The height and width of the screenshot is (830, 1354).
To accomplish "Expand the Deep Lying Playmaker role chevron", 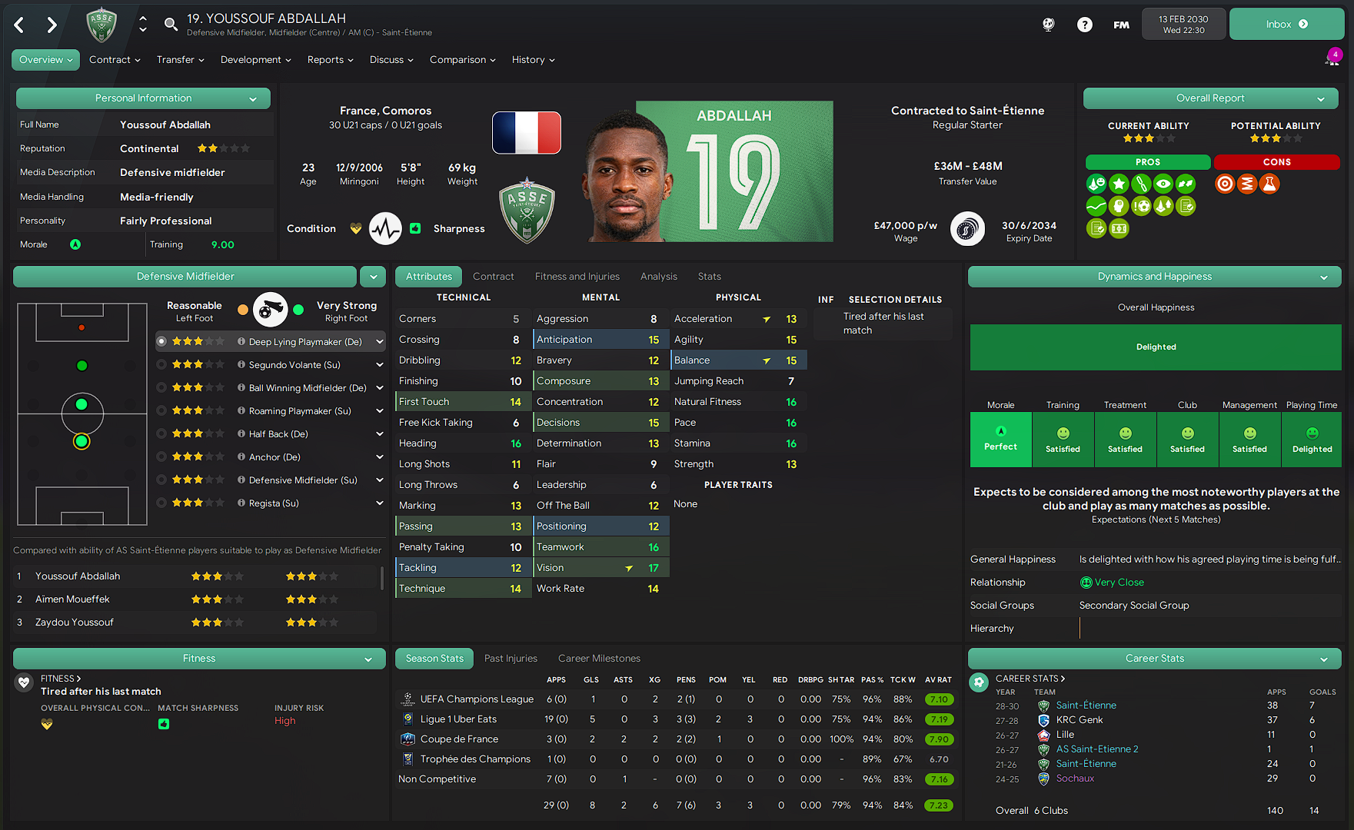I will (379, 341).
